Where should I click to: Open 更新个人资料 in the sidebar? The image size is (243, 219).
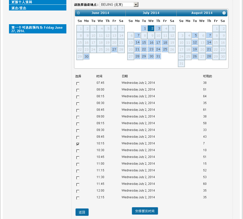[37, 2]
